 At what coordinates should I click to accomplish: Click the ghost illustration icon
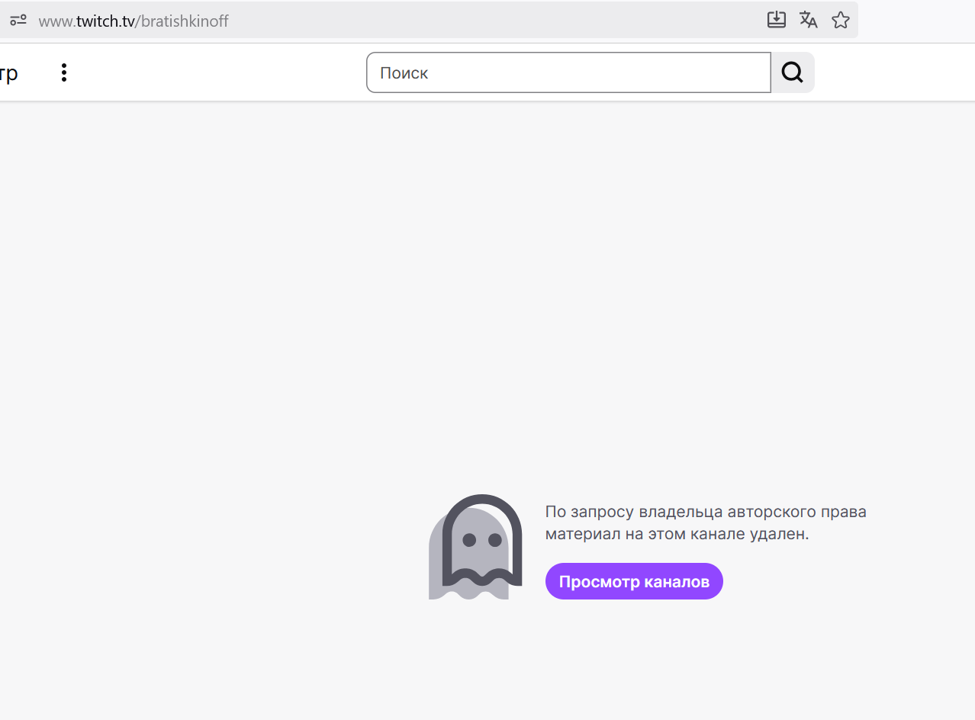(x=475, y=547)
